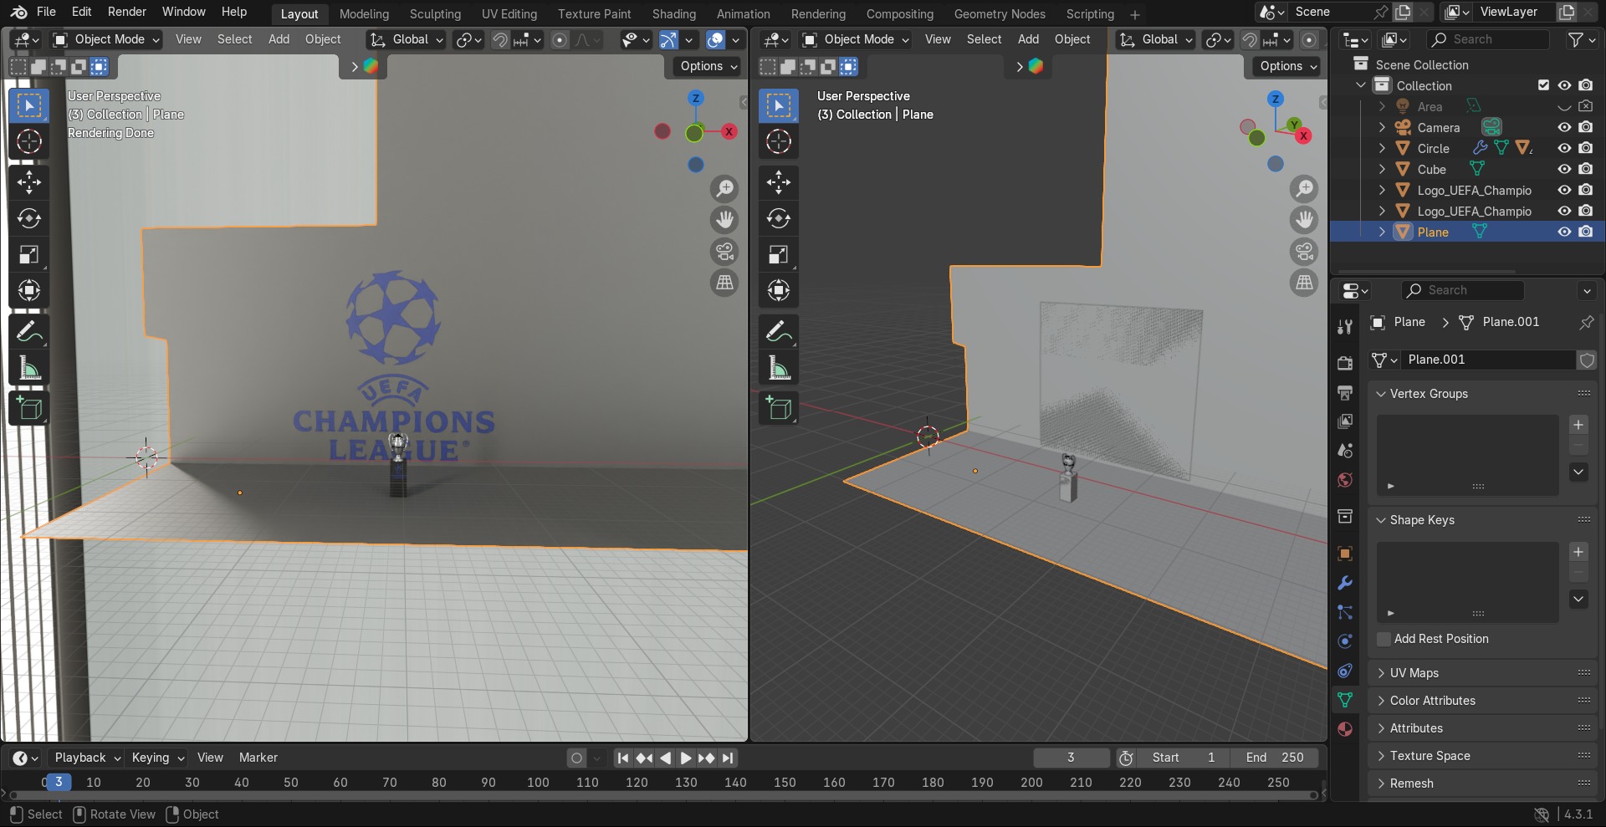
Task: Hide the Plane object in viewport
Action: [1564, 232]
